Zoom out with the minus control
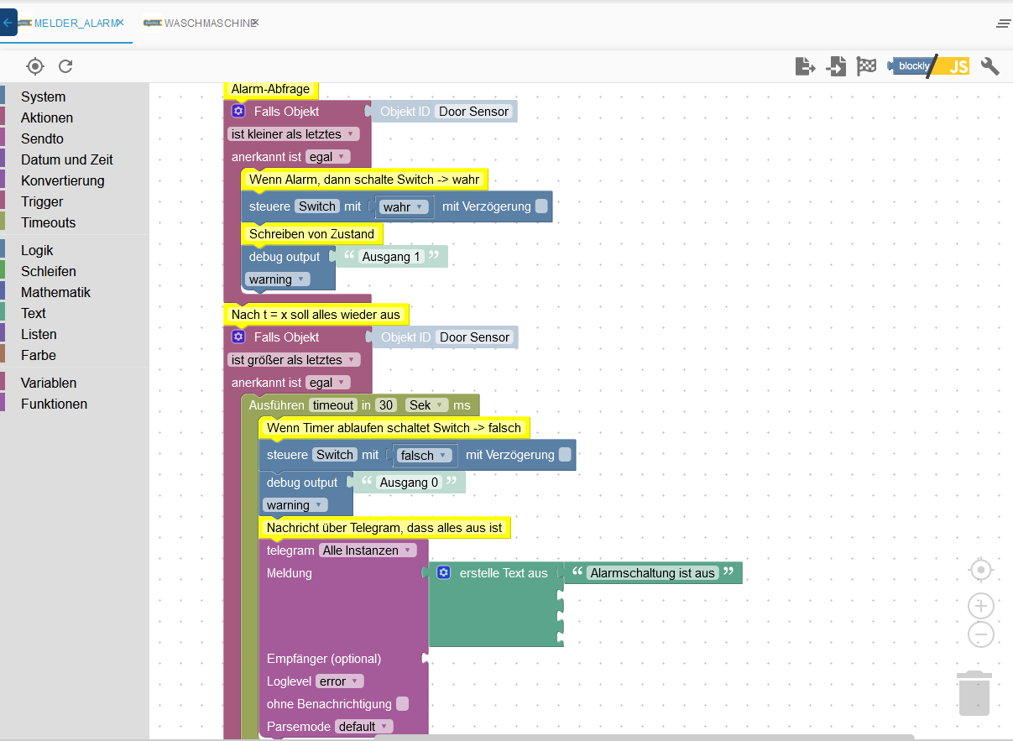Viewport: 1013px width, 741px height. [x=980, y=634]
